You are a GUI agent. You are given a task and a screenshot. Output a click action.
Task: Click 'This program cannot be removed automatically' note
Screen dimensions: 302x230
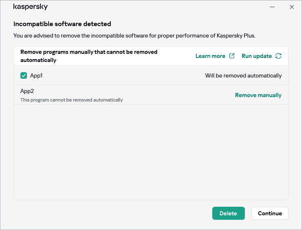(x=71, y=100)
